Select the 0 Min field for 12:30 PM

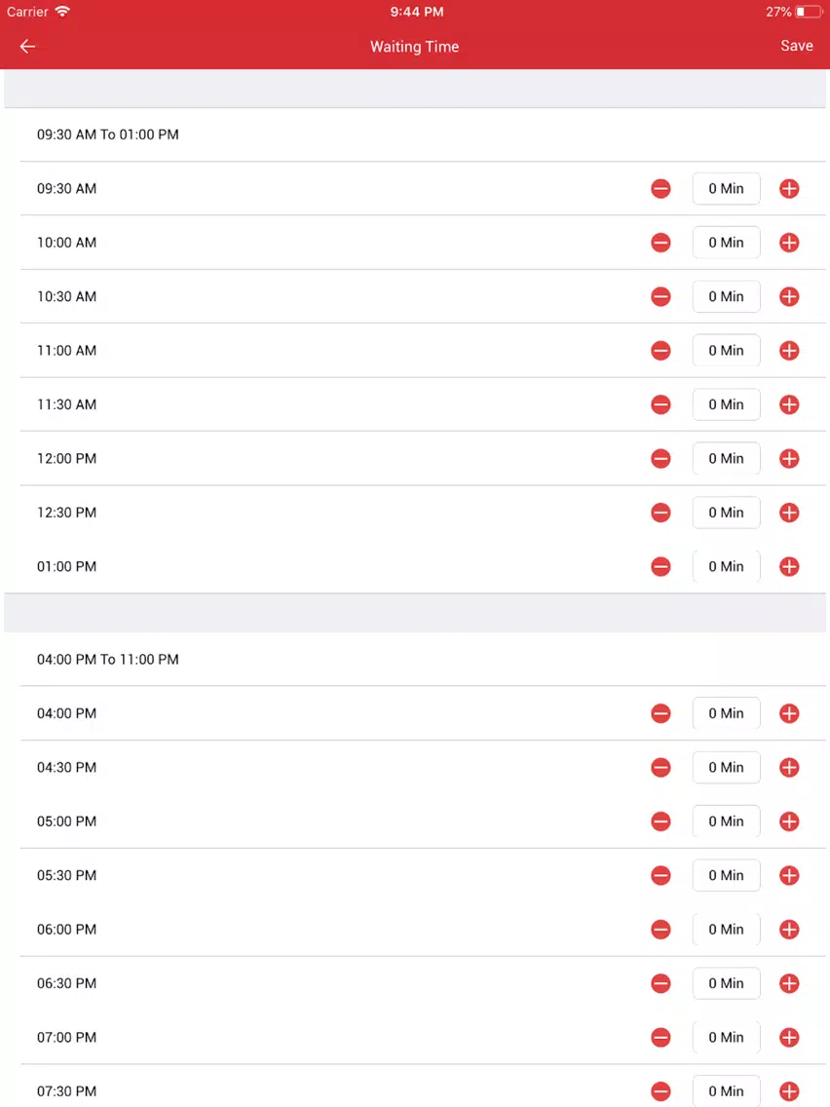click(727, 513)
